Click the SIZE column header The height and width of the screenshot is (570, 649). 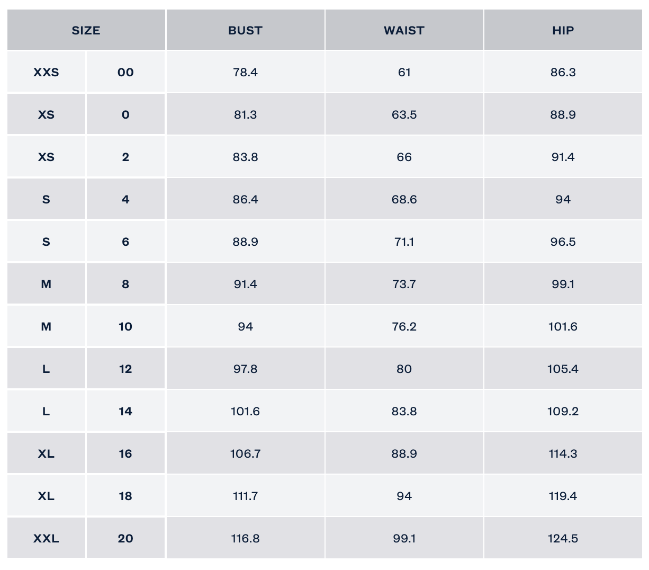click(86, 30)
